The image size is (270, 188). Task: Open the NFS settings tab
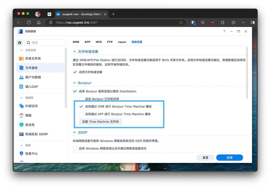(x=99, y=42)
